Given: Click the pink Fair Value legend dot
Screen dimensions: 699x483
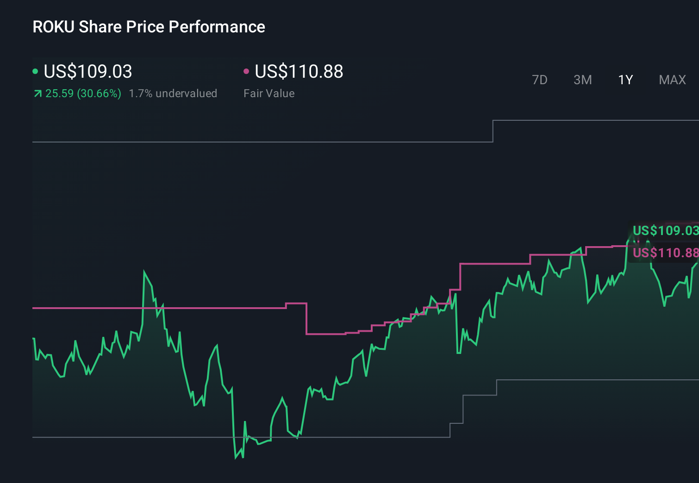Looking at the screenshot, I should coord(246,71).
